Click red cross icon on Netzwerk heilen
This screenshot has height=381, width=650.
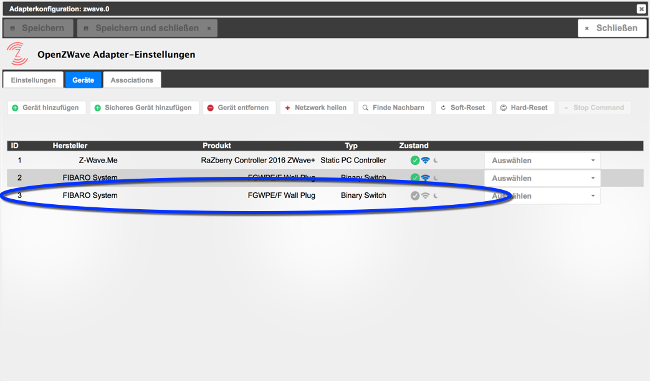point(288,108)
